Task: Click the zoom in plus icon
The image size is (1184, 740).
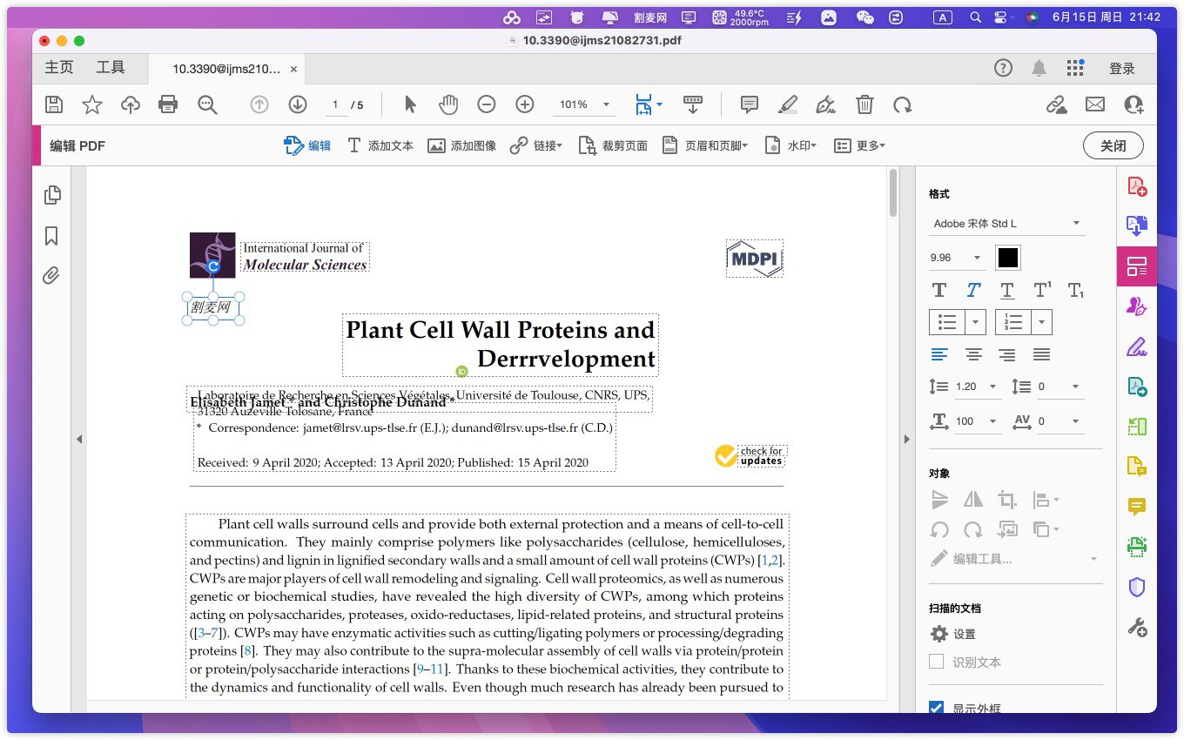Action: (x=524, y=104)
